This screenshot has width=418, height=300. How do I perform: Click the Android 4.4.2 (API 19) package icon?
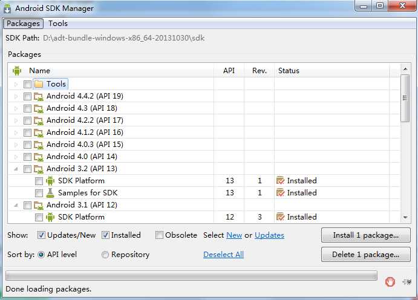39,96
